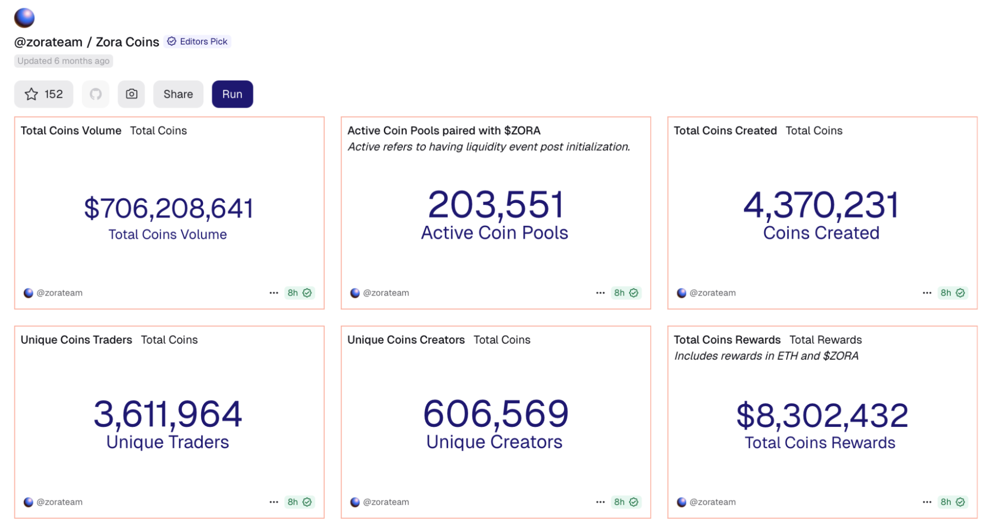
Task: Open Total Coins Volume query title link
Action: coord(71,131)
